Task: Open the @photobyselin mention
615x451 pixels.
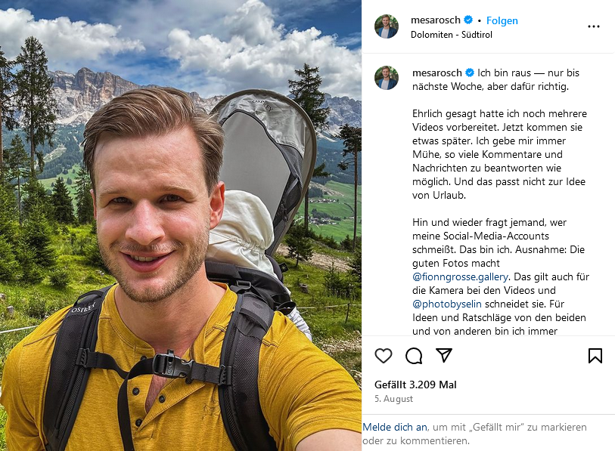Action: tap(447, 304)
